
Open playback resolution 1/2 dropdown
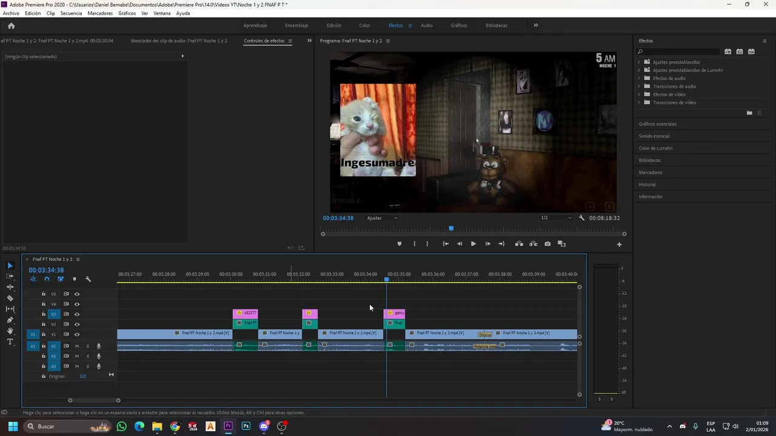[556, 218]
